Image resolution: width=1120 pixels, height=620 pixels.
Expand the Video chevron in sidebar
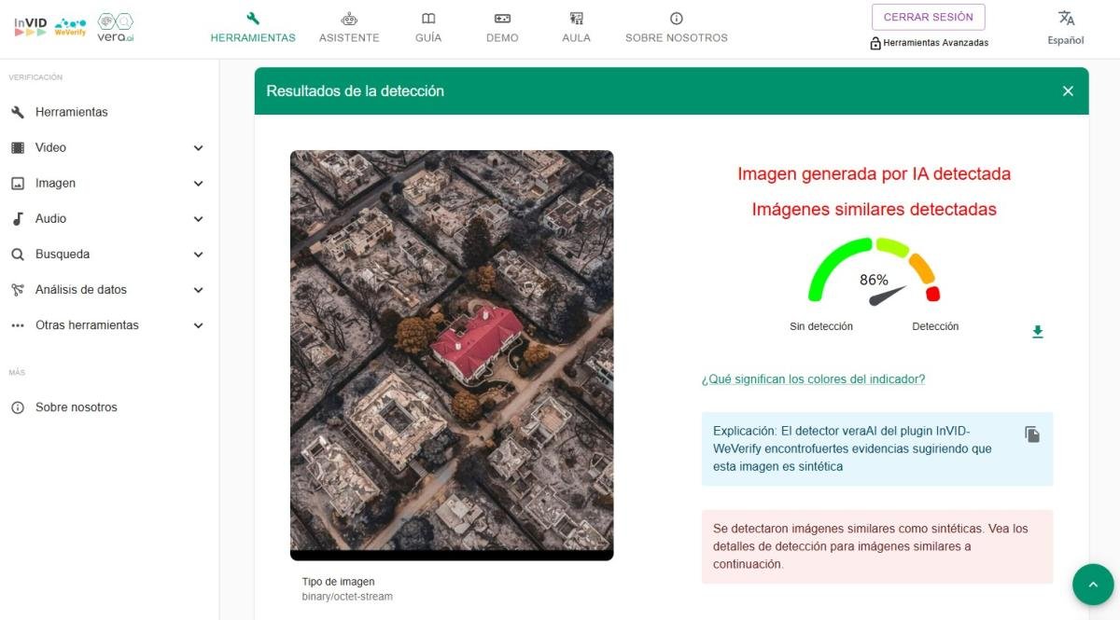(x=198, y=148)
